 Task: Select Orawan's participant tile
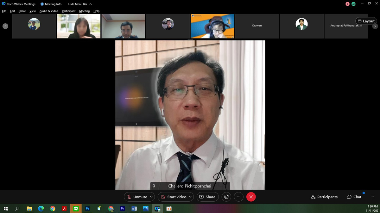click(257, 26)
